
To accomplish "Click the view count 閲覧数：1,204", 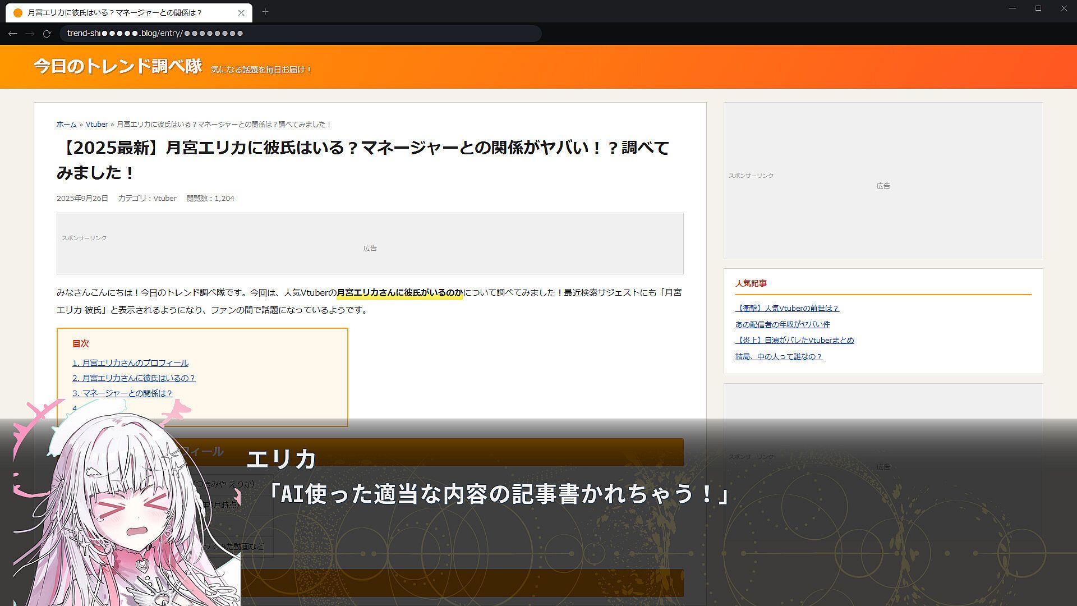I will pyautogui.click(x=210, y=199).
